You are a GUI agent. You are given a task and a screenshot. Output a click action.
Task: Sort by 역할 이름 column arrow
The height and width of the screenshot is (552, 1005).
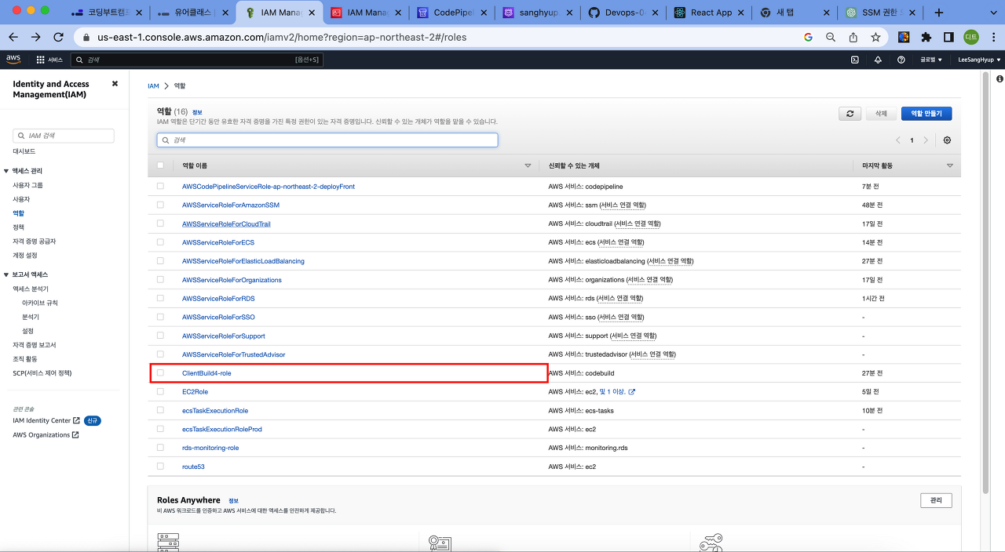[528, 166]
